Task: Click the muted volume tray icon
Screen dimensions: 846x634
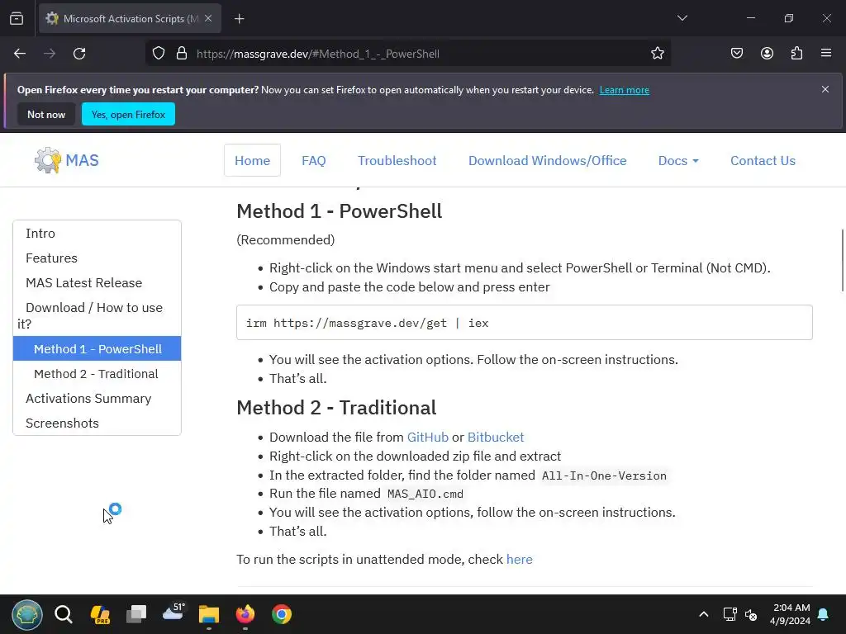Action: tap(751, 614)
